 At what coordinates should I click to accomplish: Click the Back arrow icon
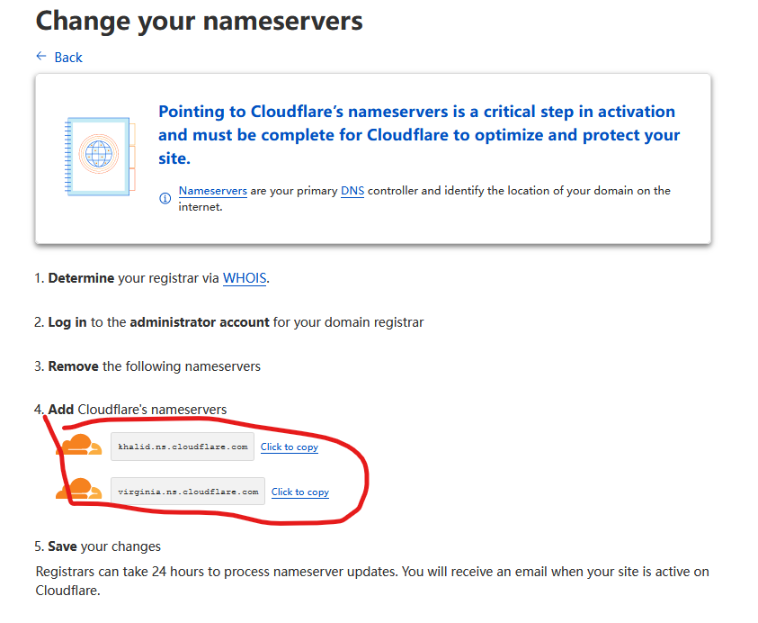tap(40, 57)
